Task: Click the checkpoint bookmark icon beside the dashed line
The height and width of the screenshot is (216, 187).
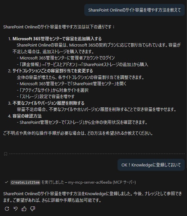Action: point(6,154)
